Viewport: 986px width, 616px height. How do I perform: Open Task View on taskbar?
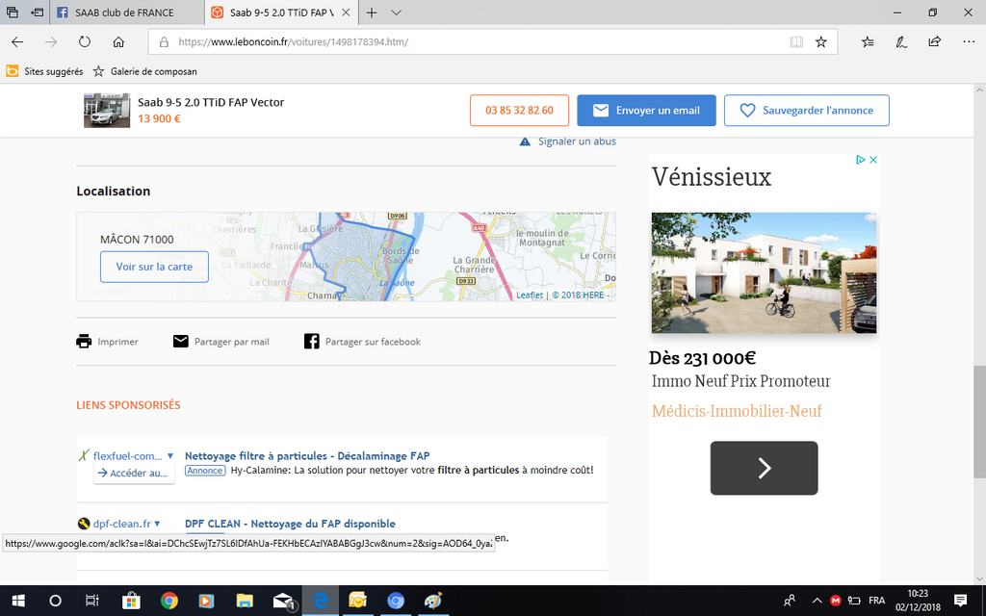coord(92,601)
